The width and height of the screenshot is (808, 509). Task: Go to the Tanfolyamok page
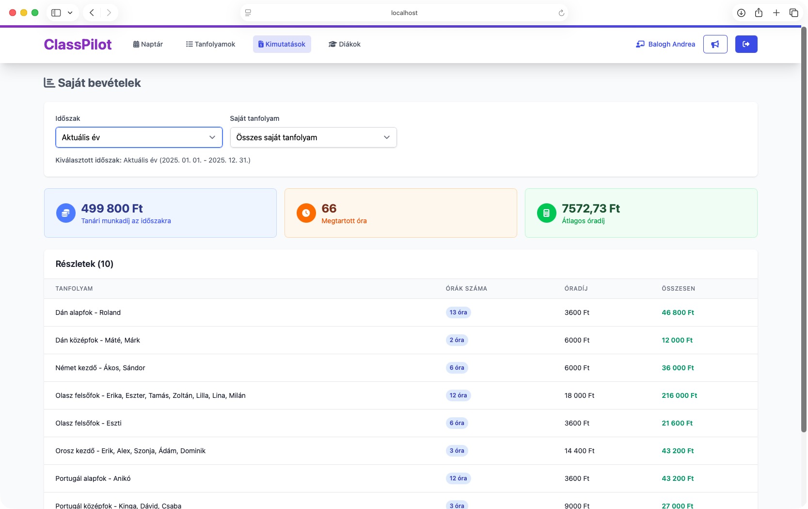(x=210, y=44)
